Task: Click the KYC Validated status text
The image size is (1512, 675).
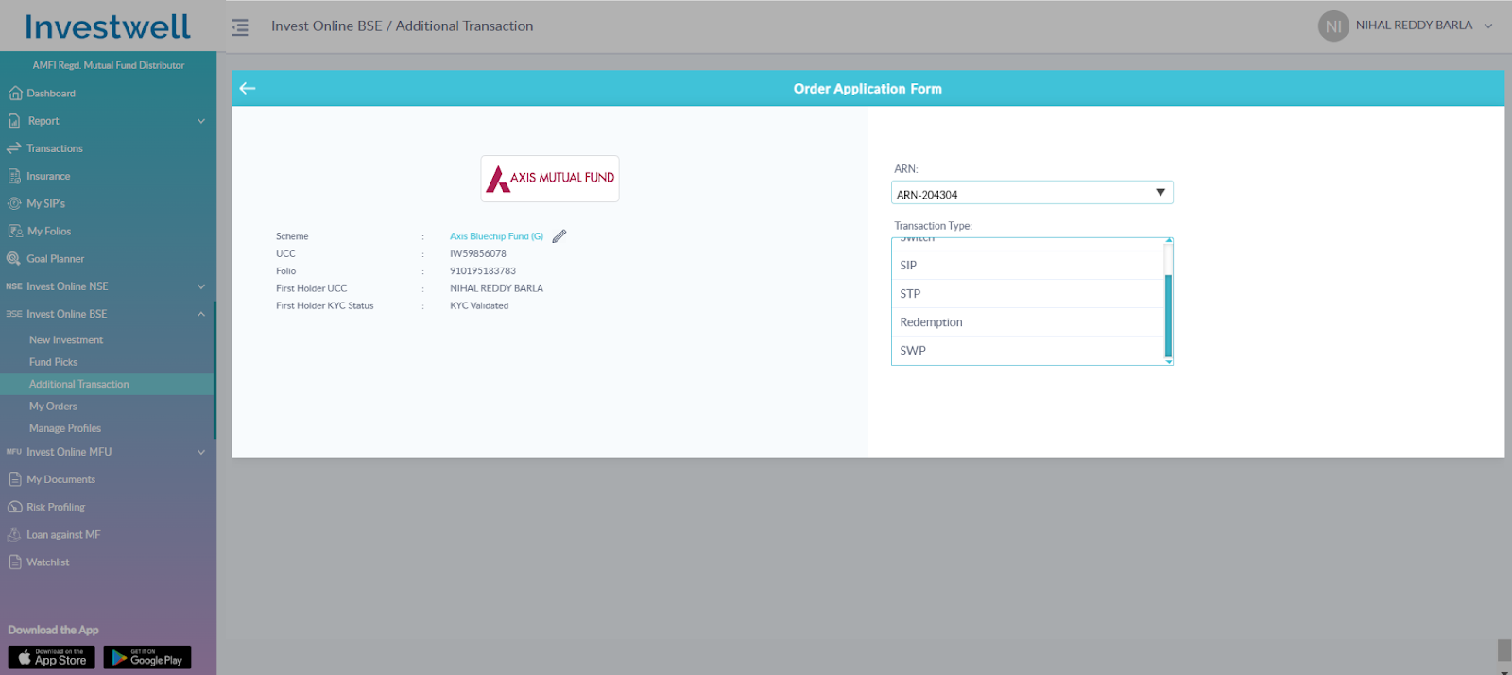Action: pyautogui.click(x=479, y=305)
